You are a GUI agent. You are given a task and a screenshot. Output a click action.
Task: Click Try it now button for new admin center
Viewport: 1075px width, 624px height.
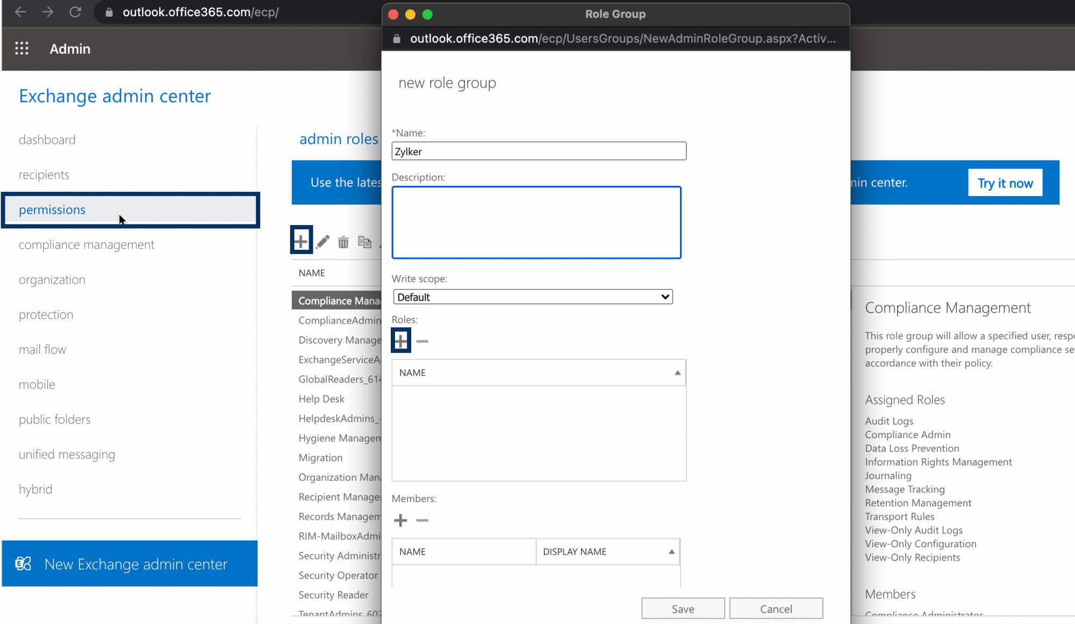tap(1006, 183)
